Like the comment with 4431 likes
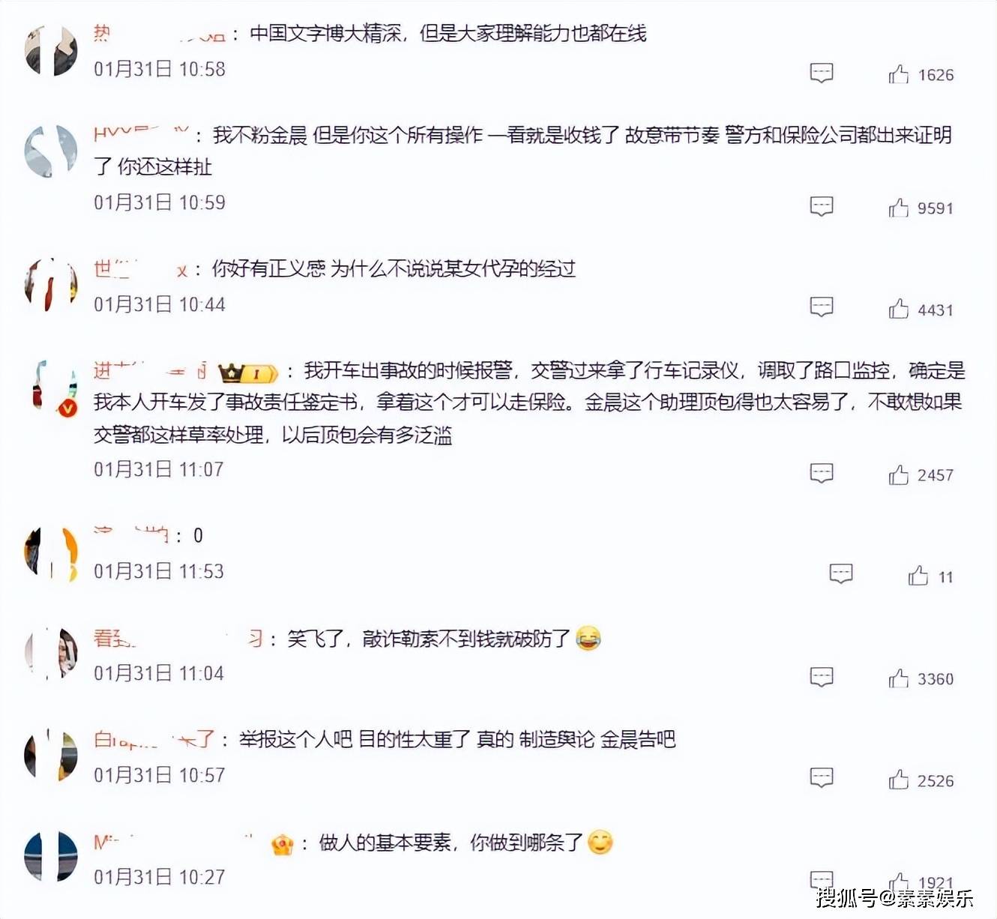Screen dimensions: 997x919 [898, 309]
